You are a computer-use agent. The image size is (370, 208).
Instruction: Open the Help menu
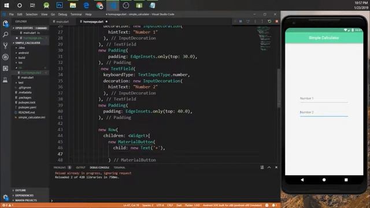click(x=88, y=14)
